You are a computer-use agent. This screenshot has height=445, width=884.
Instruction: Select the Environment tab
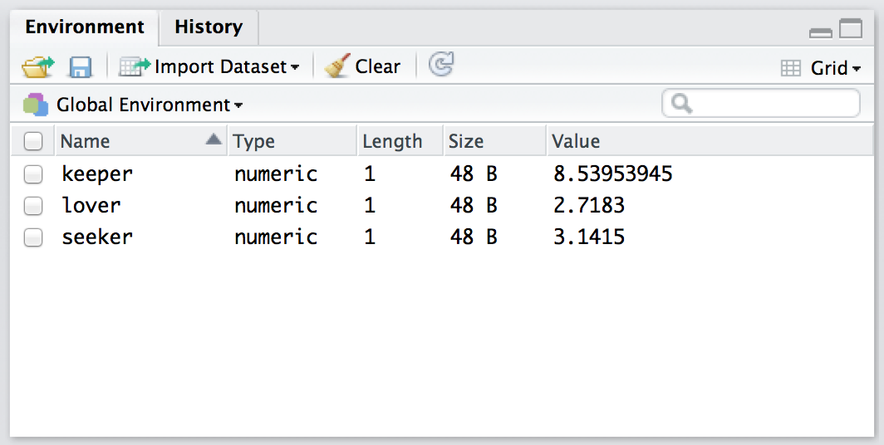click(x=84, y=27)
